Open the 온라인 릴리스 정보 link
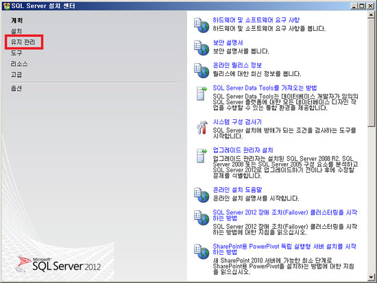Viewport: 377px width, 283px height. pyautogui.click(x=237, y=65)
